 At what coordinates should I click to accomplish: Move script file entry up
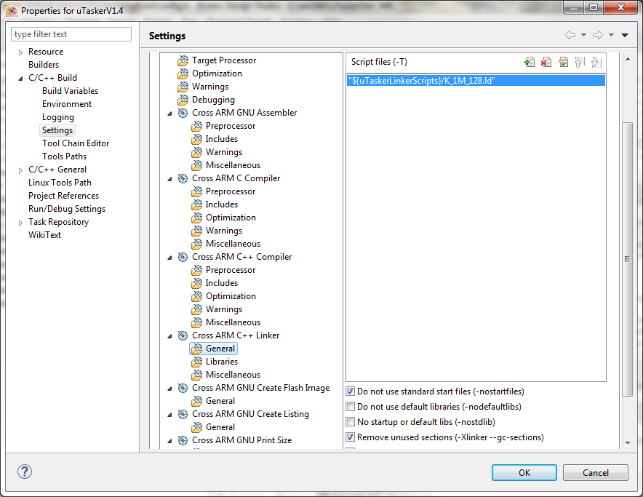(580, 62)
